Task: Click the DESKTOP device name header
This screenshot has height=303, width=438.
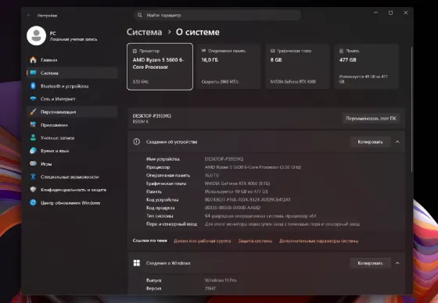Action: 152,116
